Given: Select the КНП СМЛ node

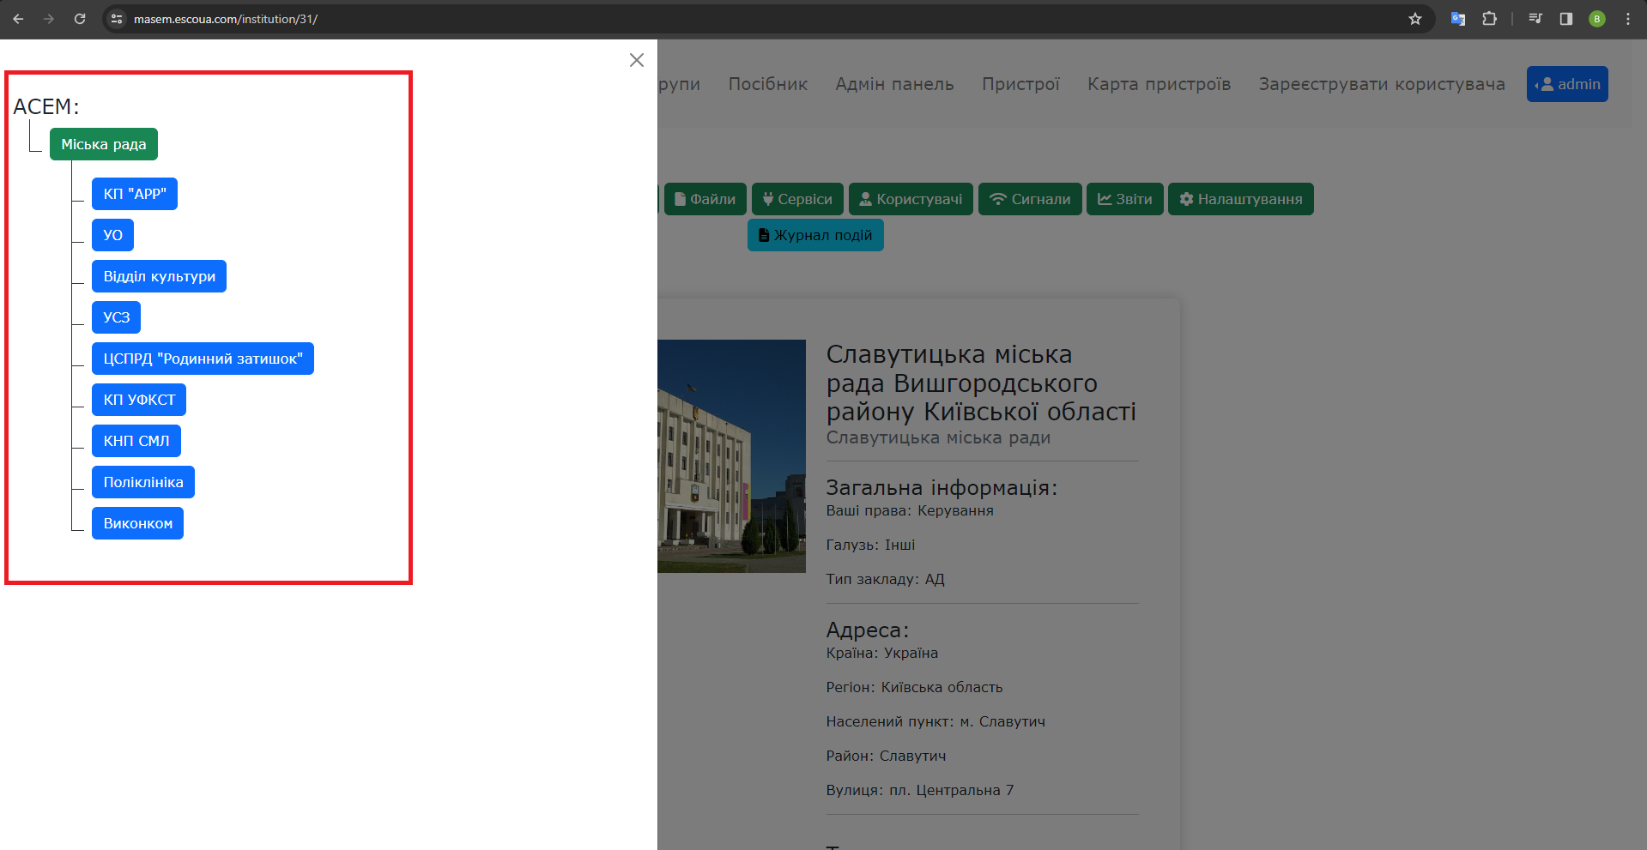Looking at the screenshot, I should tap(136, 441).
